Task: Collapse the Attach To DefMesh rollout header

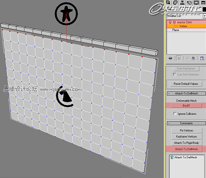Action: [x=186, y=93]
